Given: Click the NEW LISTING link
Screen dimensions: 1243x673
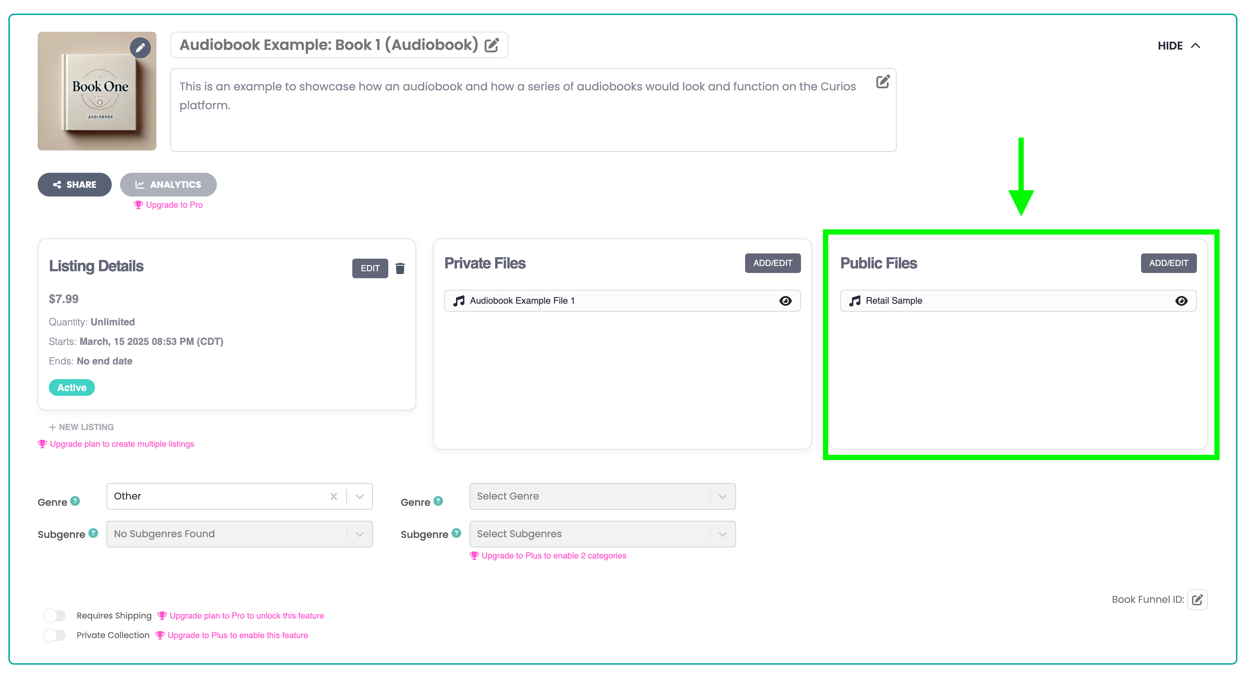Looking at the screenshot, I should coord(82,428).
